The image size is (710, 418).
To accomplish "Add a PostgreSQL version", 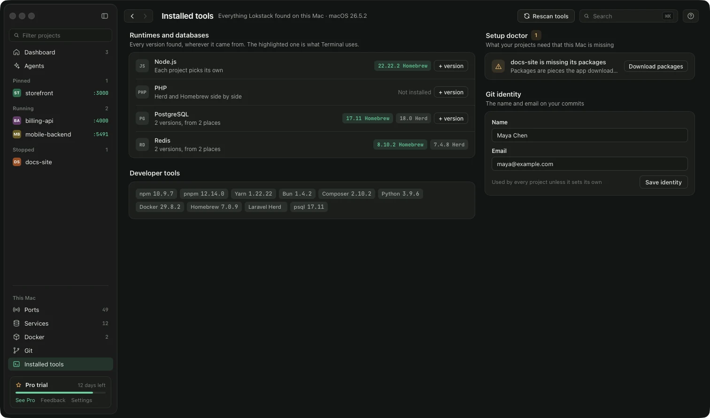I will pos(451,118).
